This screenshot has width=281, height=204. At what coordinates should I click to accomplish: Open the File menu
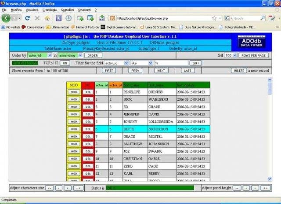[4, 10]
